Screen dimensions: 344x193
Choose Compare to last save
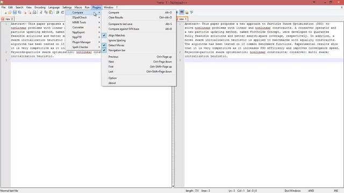(x=139, y=24)
